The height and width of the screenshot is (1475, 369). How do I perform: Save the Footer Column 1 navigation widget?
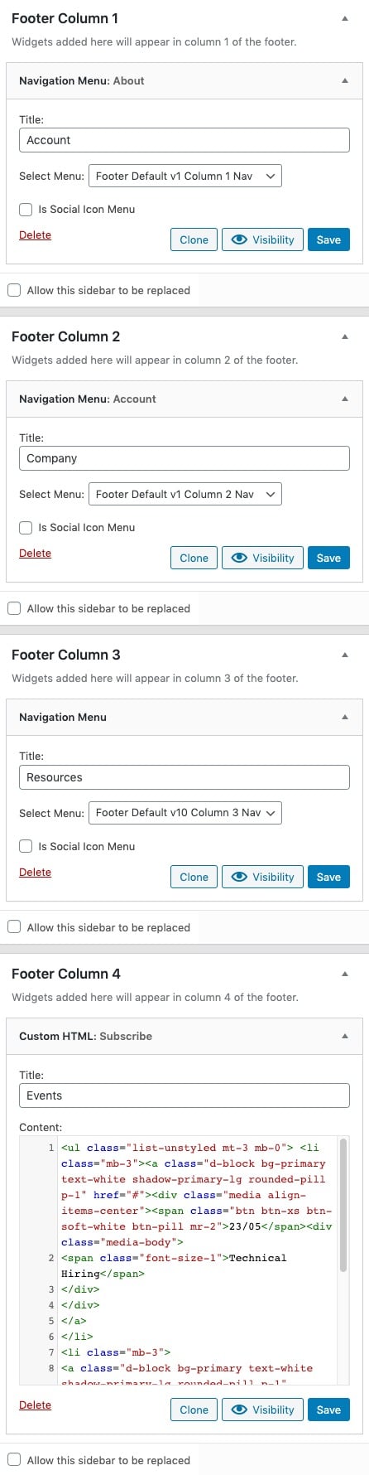[x=328, y=239]
